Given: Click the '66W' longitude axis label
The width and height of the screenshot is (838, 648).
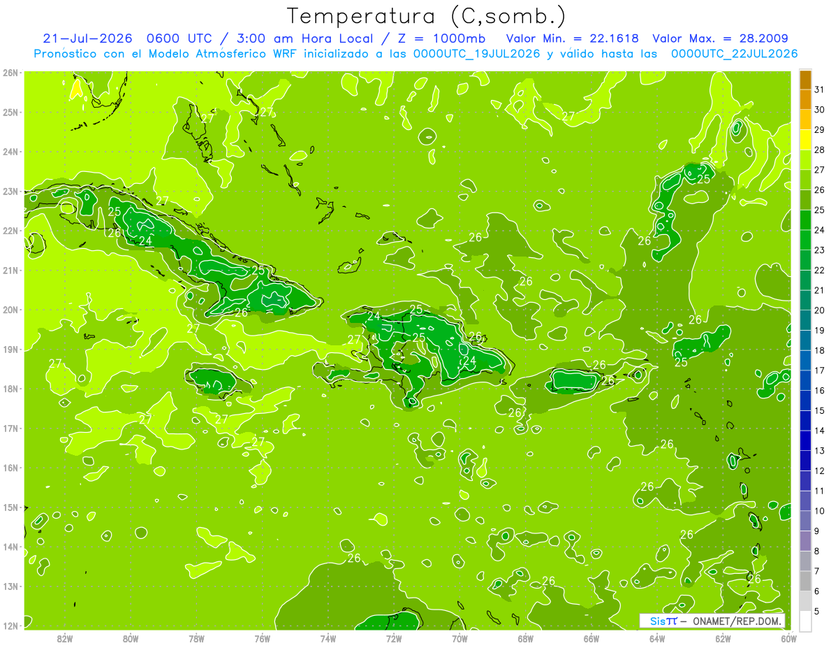Looking at the screenshot, I should coord(591,638).
